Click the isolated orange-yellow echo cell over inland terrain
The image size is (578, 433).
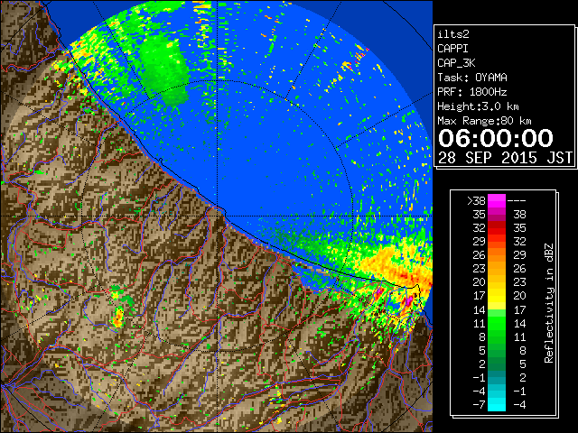tap(118, 318)
